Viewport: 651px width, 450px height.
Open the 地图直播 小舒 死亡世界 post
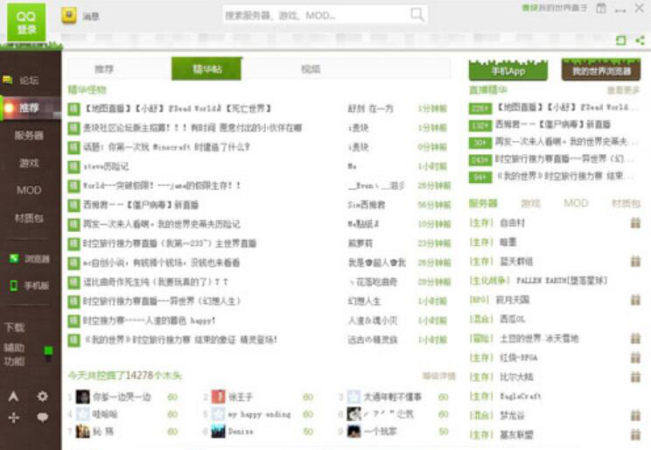178,109
